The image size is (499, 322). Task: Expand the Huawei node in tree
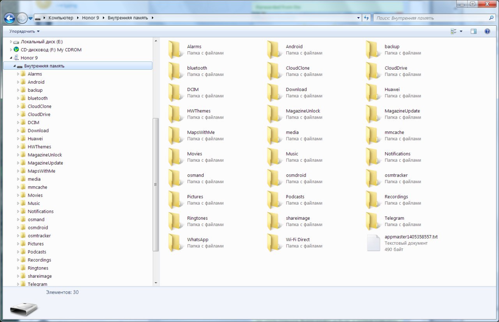click(x=18, y=139)
